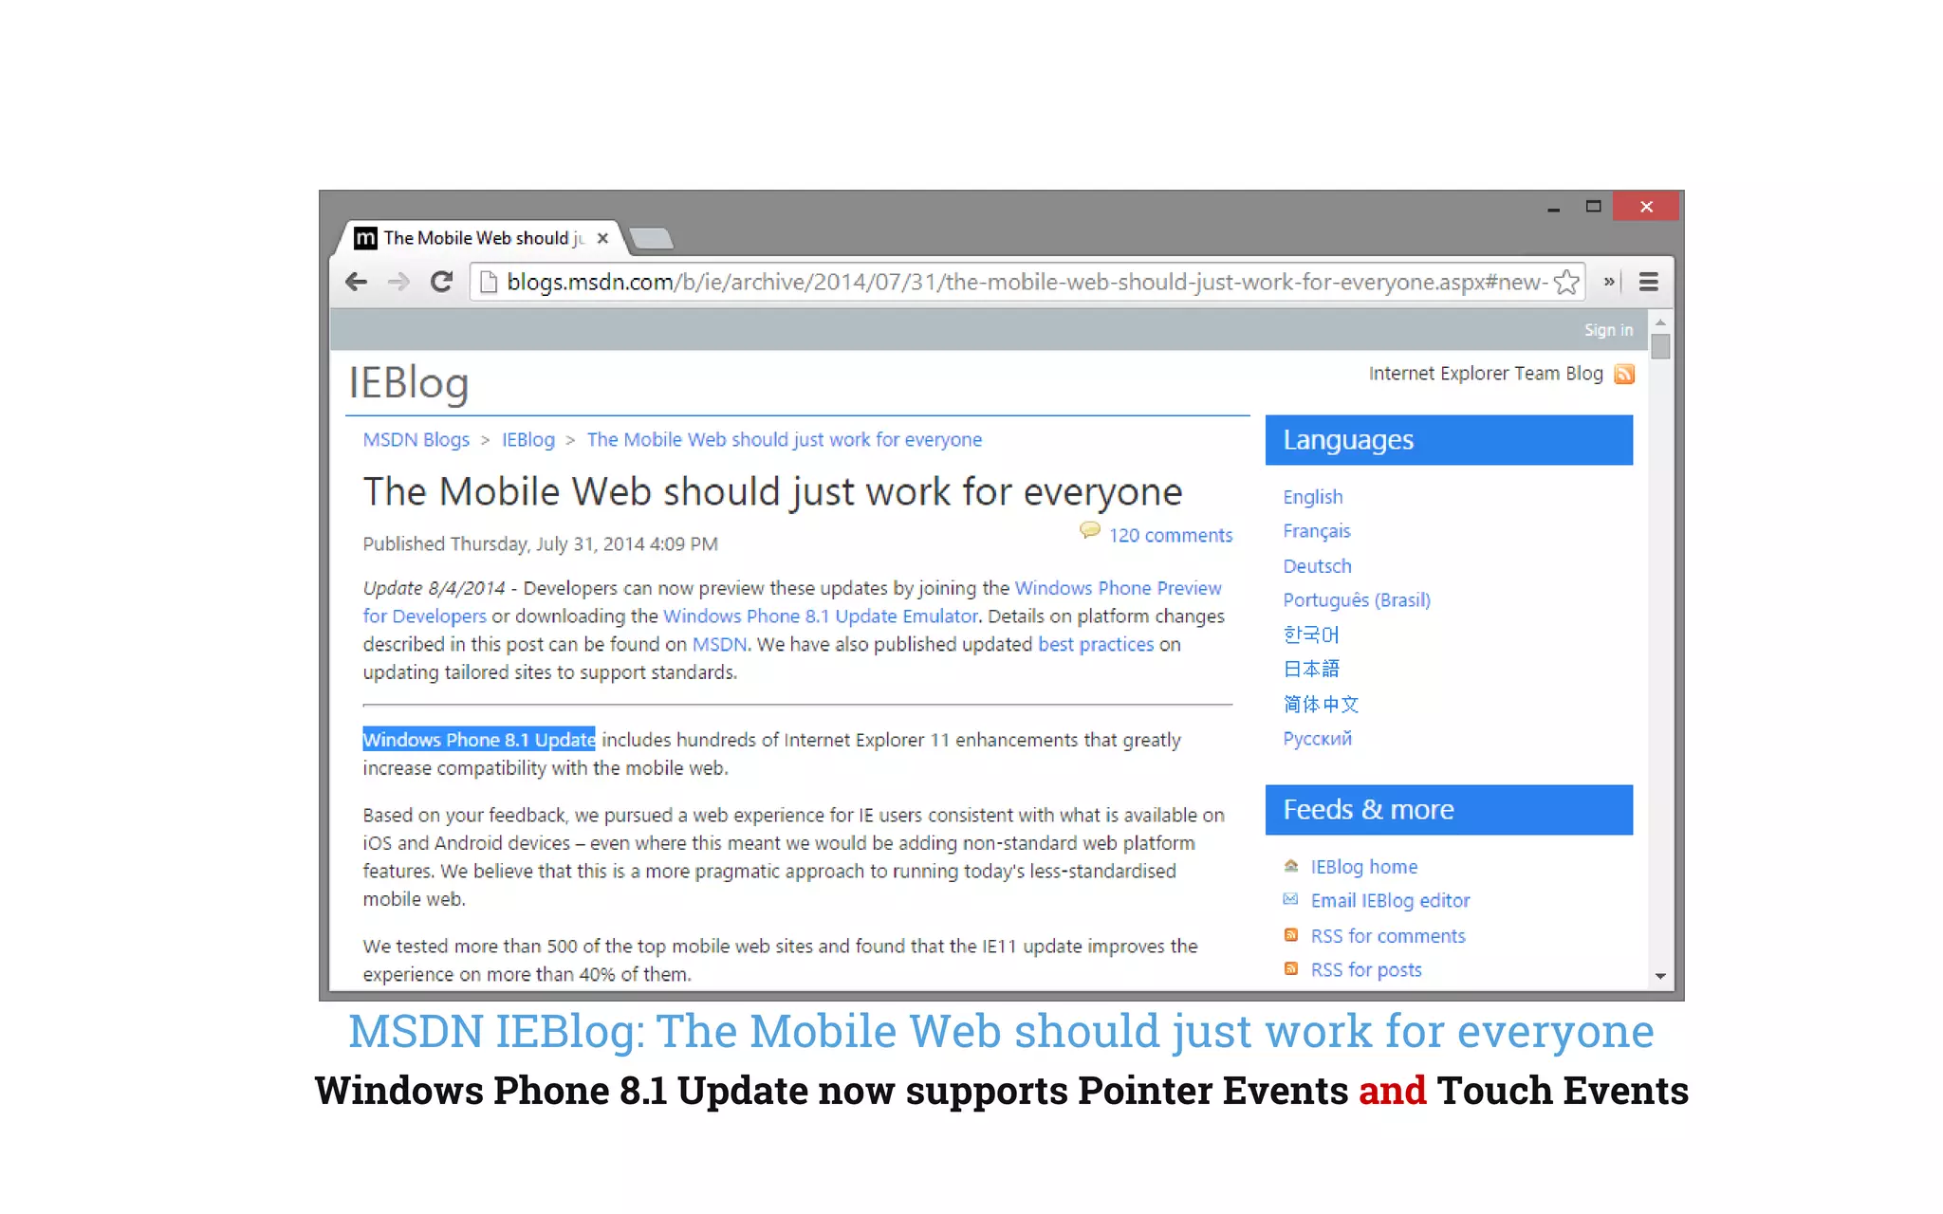Go to MSDN Blogs breadcrumb link
Image resolution: width=1943 pixels, height=1214 pixels.
416,439
